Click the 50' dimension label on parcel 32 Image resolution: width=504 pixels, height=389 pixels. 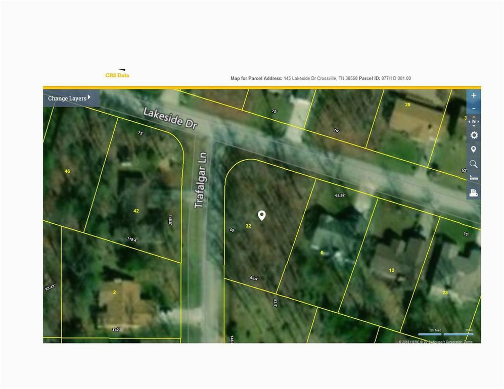coord(233,230)
